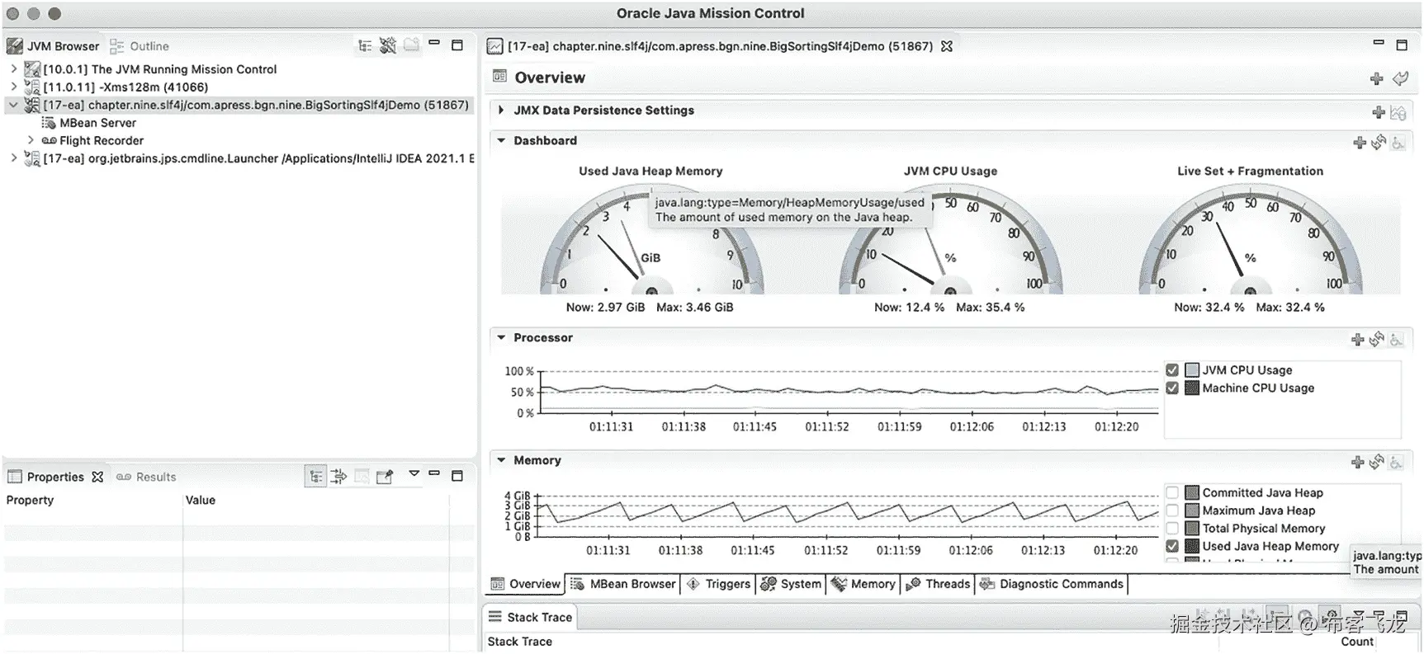Collapse the Memory chart section
The height and width of the screenshot is (654, 1424).
pos(501,461)
